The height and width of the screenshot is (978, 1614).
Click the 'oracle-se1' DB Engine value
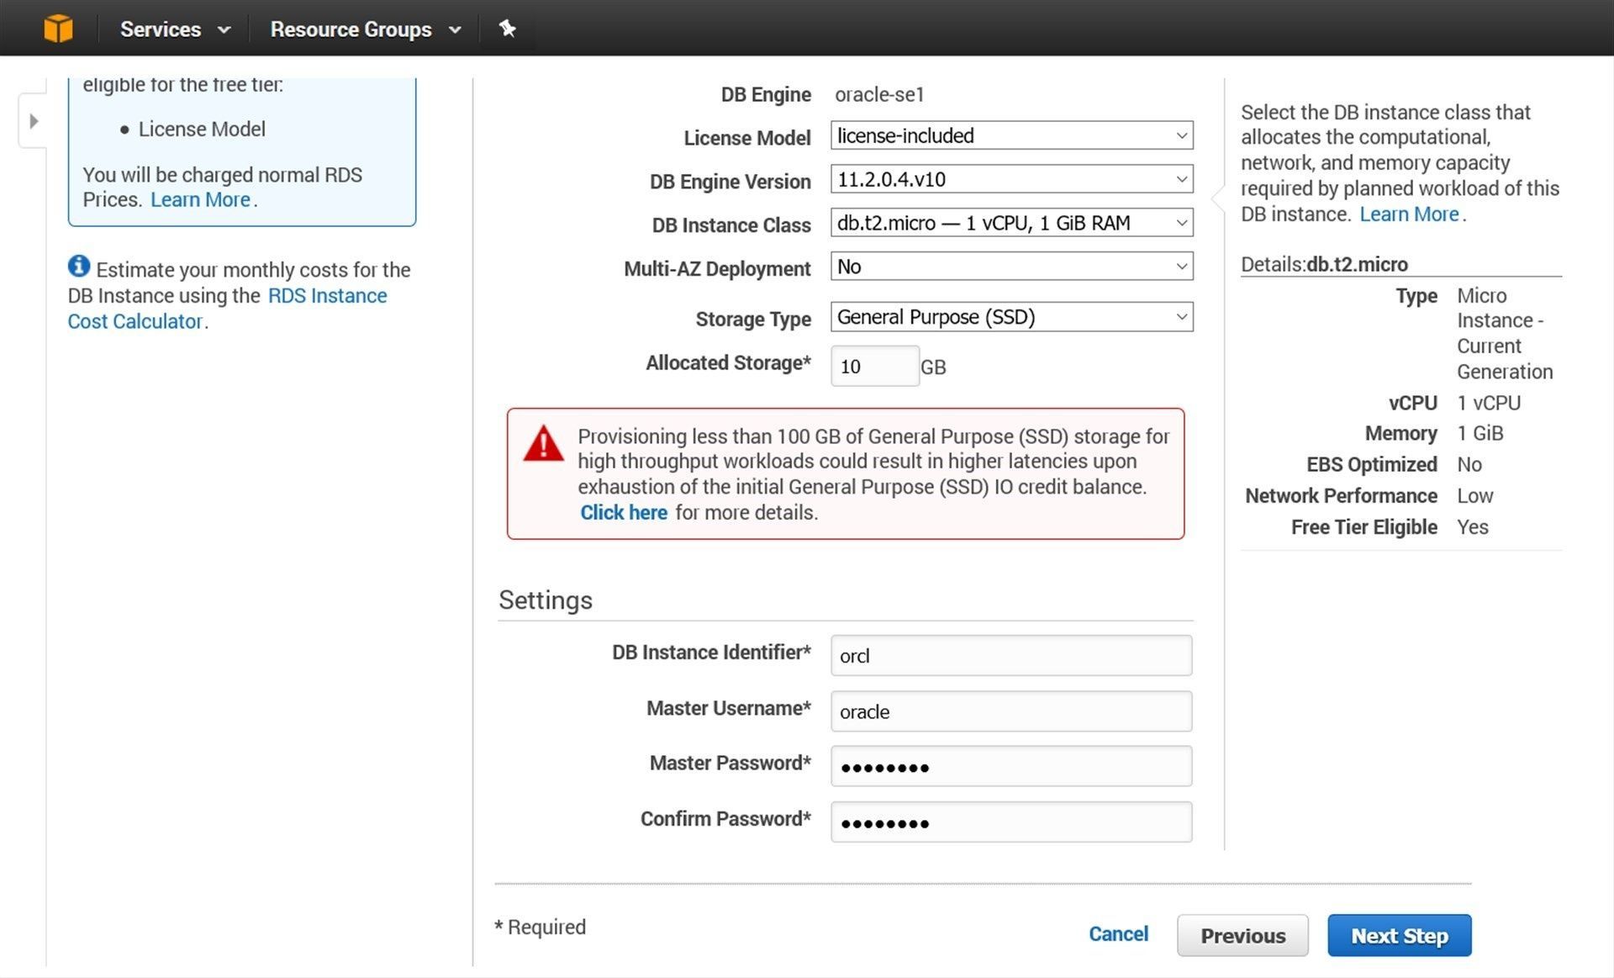pyautogui.click(x=879, y=94)
